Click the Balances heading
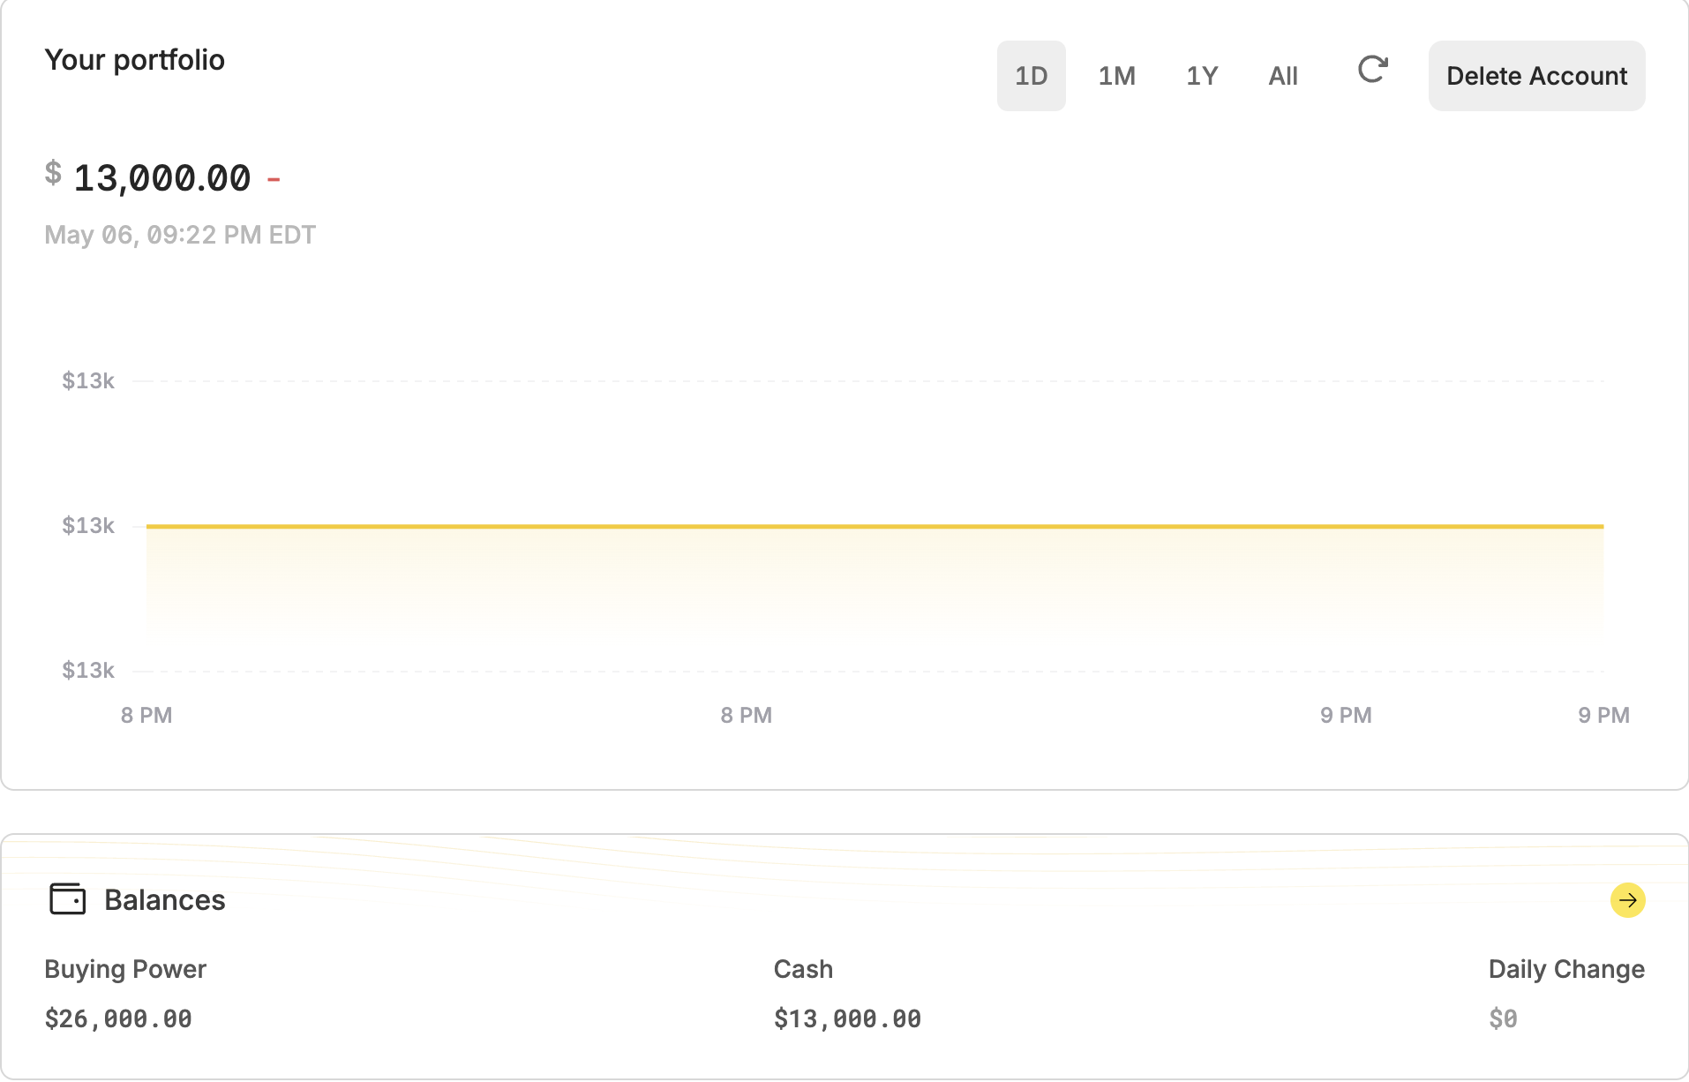Viewport: 1689px width, 1082px height. point(165,900)
